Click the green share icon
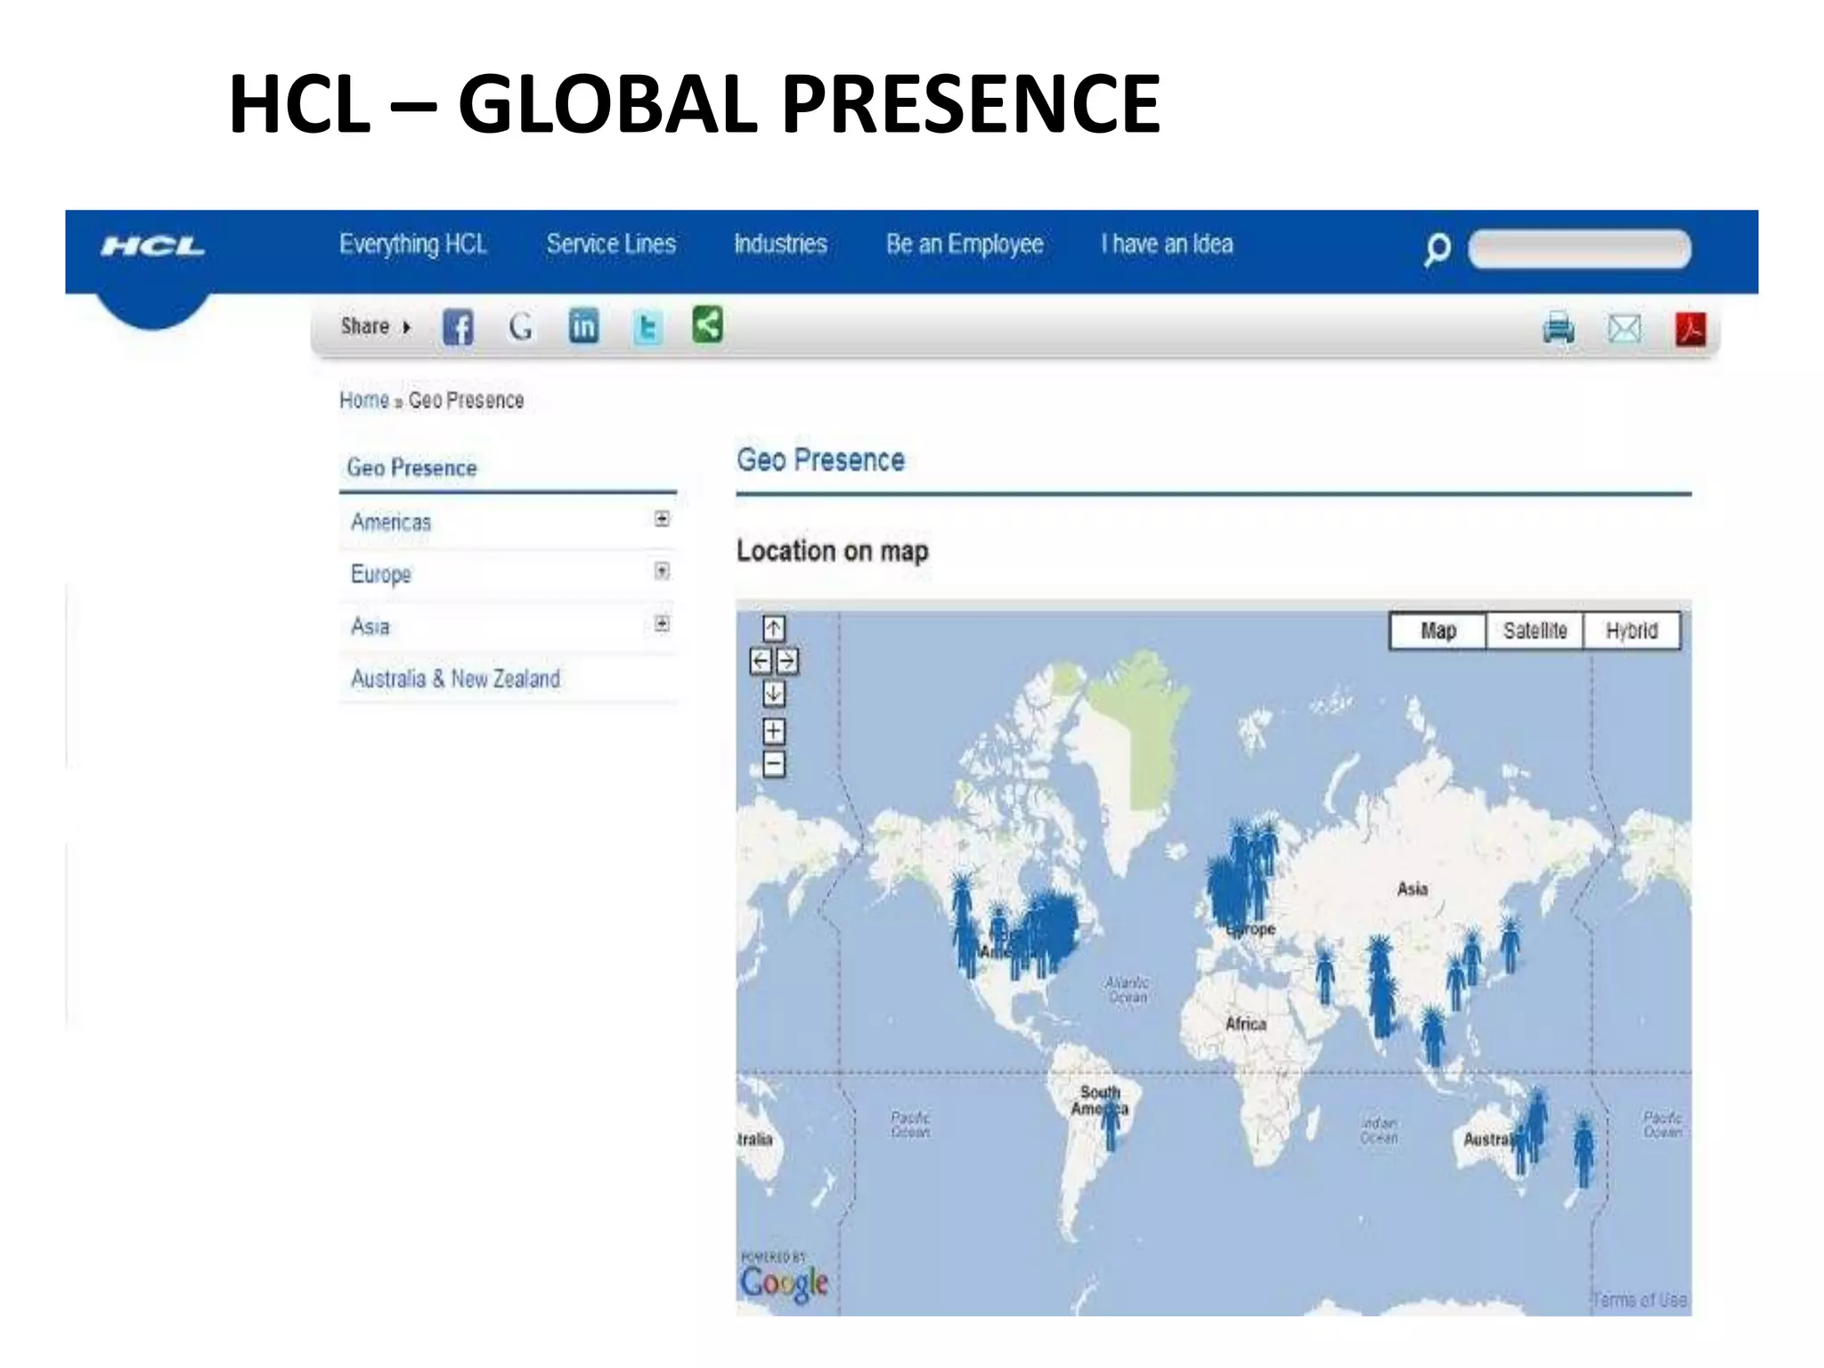 point(708,324)
